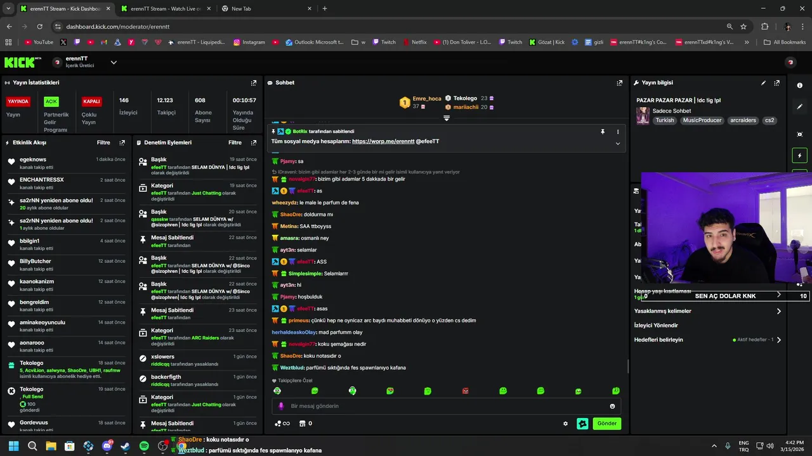This screenshot has height=456, width=812.
Task: Click the ENCHANTRESSX follow event
Action: tap(66, 183)
